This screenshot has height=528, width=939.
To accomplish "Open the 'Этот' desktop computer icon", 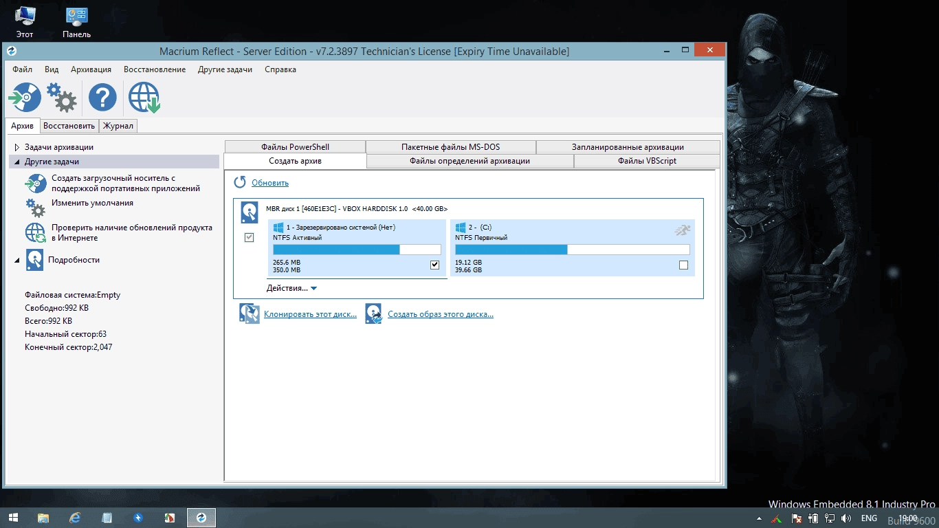I will pos(25,22).
